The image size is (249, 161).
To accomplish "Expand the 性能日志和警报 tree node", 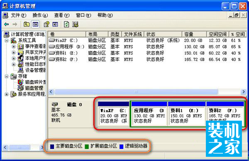I will click(x=14, y=64).
